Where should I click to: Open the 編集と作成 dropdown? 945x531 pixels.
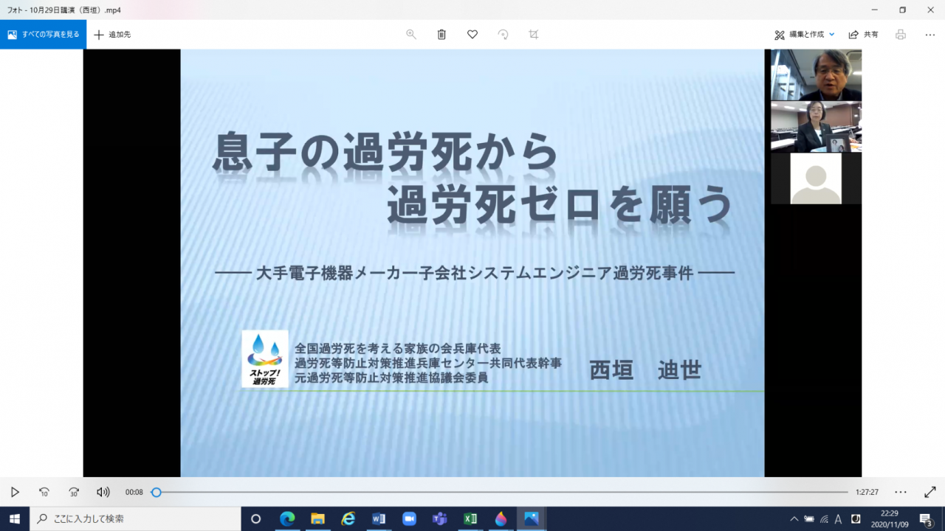pyautogui.click(x=805, y=35)
